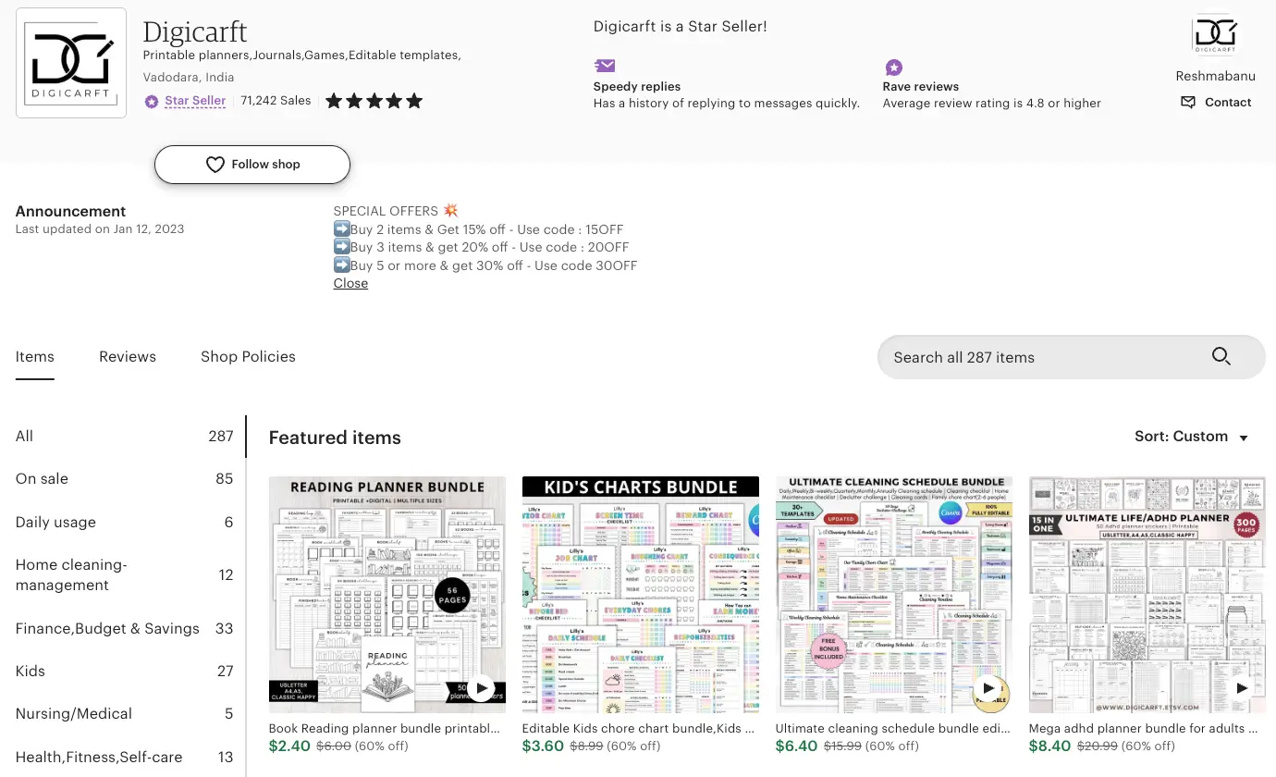This screenshot has width=1276, height=777.
Task: Open the Shop Policies tab
Action: point(248,357)
